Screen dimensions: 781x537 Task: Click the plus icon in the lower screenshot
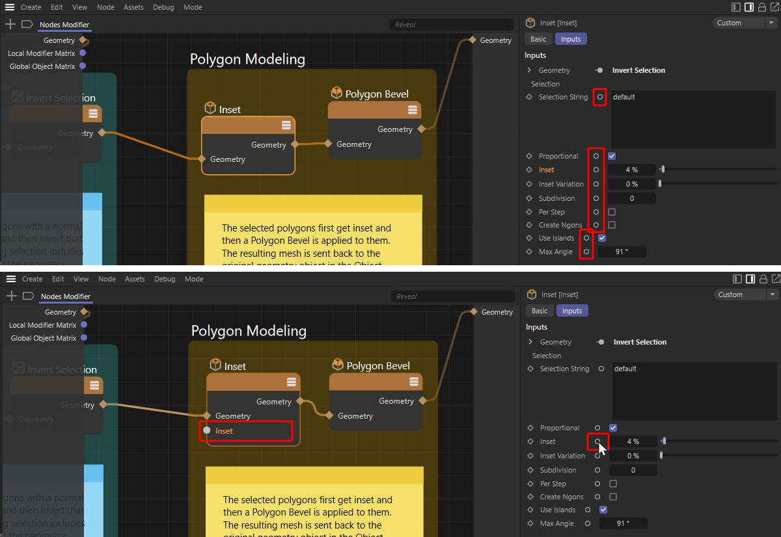12,296
